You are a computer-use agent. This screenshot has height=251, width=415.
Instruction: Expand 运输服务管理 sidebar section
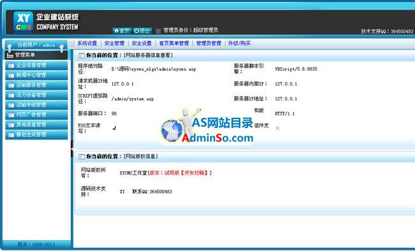tap(36, 85)
